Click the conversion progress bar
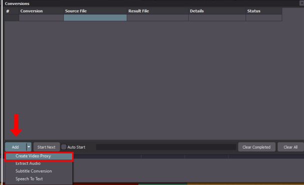Screen dimensions: 304x185 (x=166, y=147)
